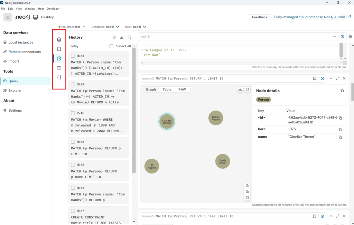Close the RETURN p LIMIT 10 result frame

(x=344, y=78)
